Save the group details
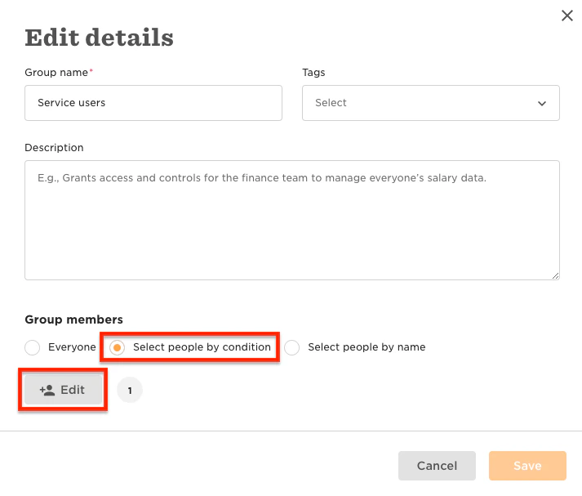The image size is (582, 496). [x=527, y=466]
